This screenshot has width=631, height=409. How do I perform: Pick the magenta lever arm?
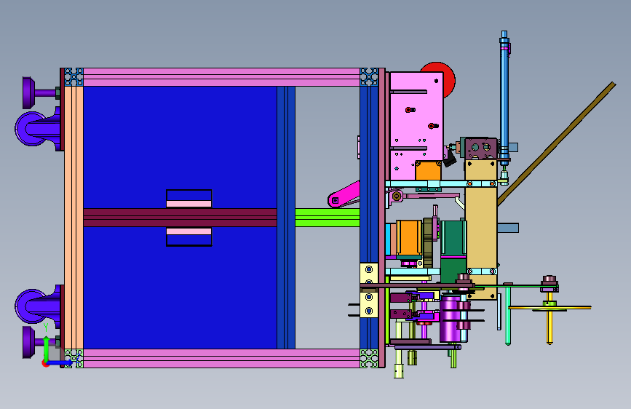point(344,195)
